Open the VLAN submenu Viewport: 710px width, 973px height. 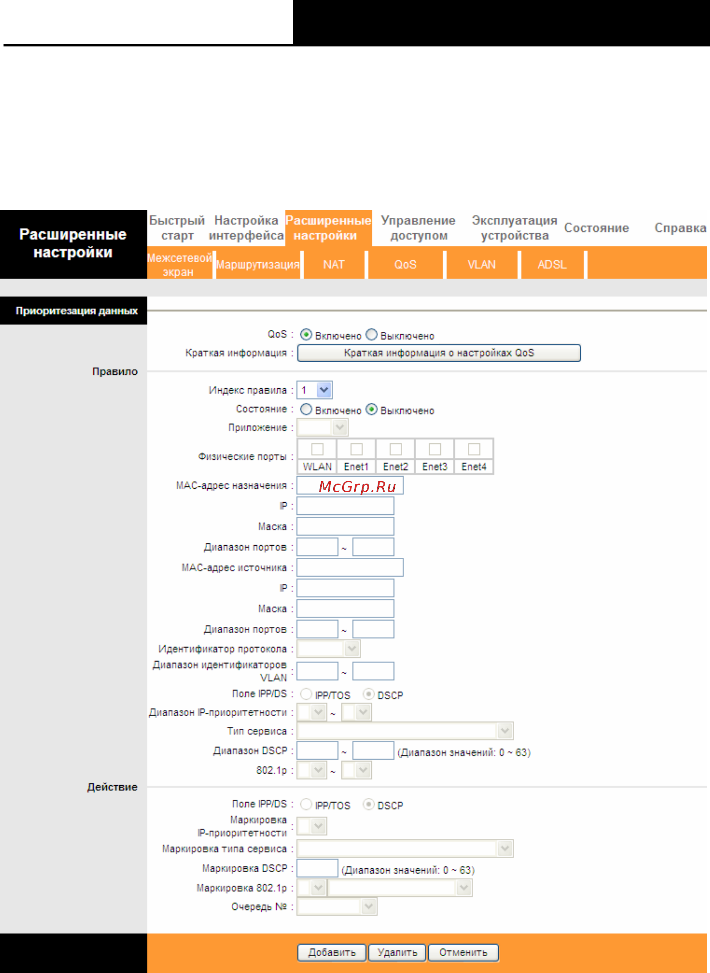482,265
